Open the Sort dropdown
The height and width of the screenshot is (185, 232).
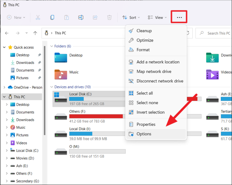click(131, 18)
